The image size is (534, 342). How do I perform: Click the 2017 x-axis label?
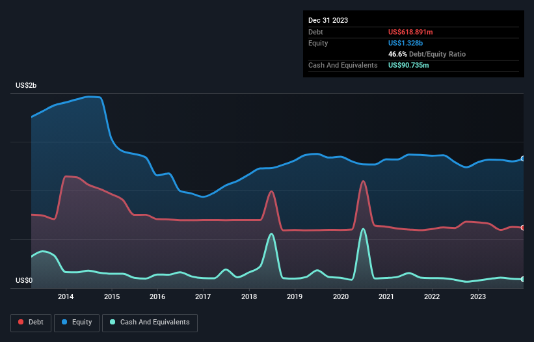coord(203,296)
